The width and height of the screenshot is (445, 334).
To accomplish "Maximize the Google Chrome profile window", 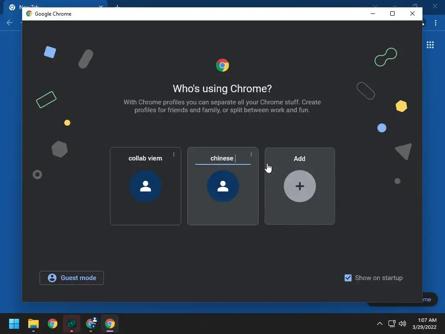I will [x=392, y=13].
